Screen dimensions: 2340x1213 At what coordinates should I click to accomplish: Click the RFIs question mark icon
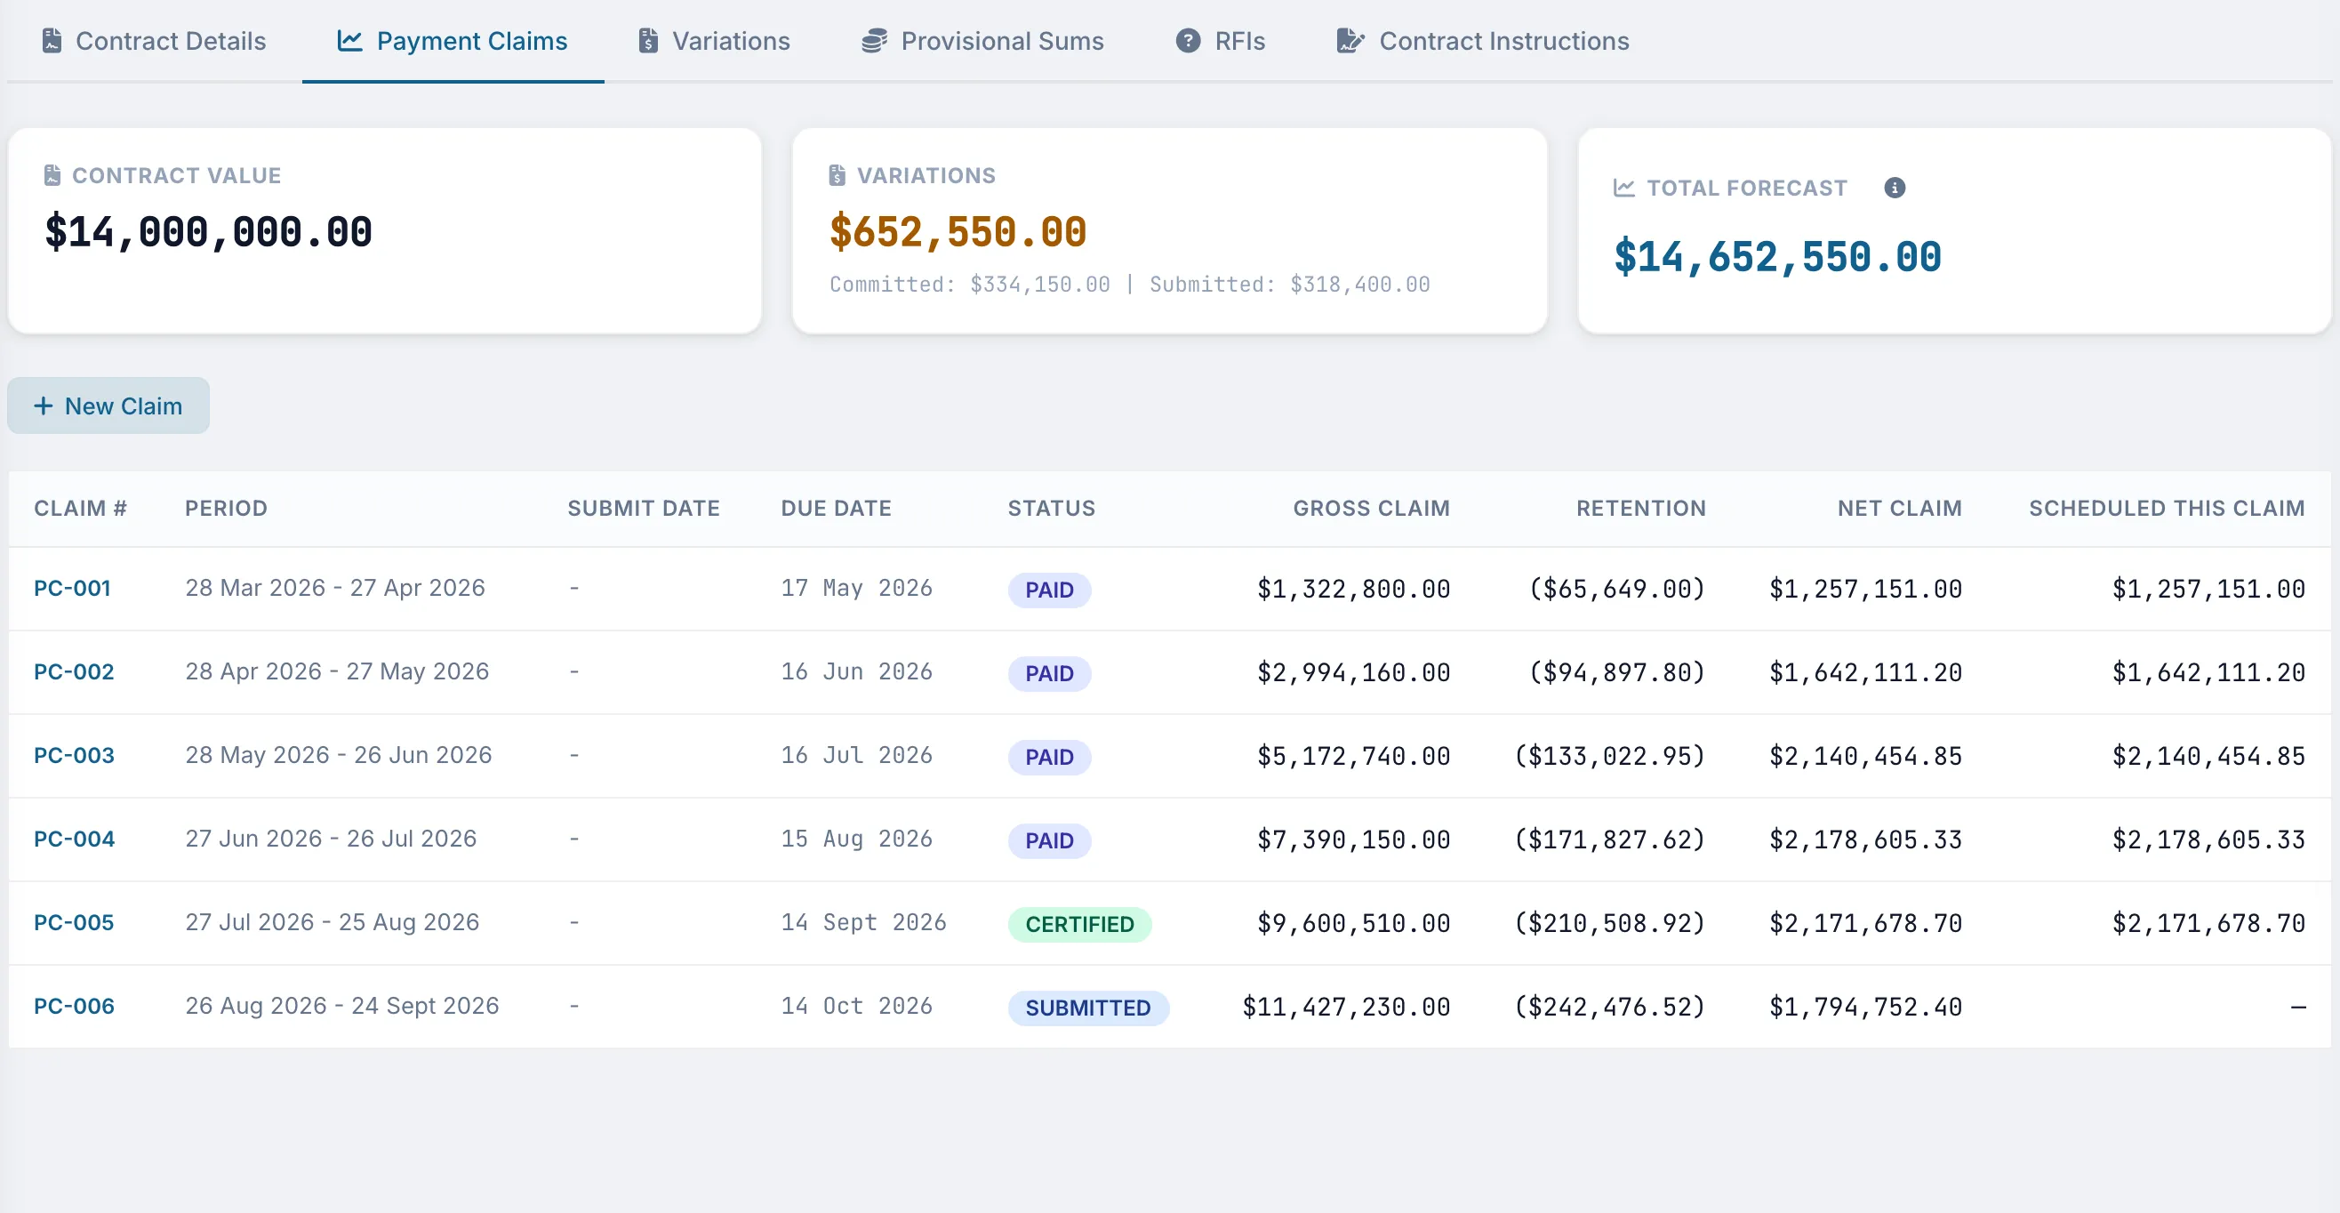point(1188,41)
